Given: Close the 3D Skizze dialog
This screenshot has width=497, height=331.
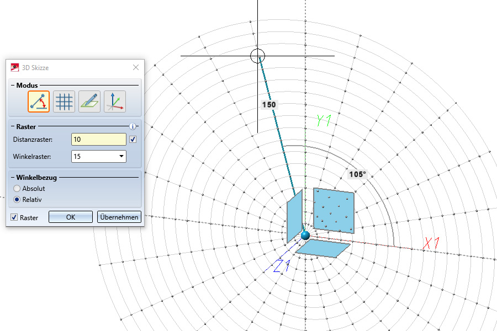Looking at the screenshot, I should (136, 67).
